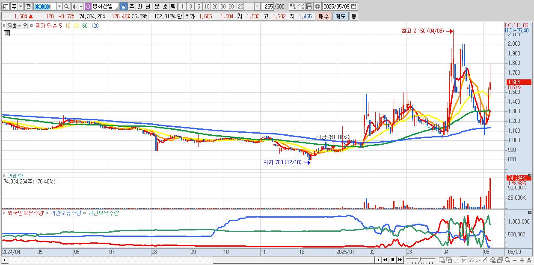The image size is (534, 265).
Task: Open the calendar date picker icon
Action: tap(354, 6)
